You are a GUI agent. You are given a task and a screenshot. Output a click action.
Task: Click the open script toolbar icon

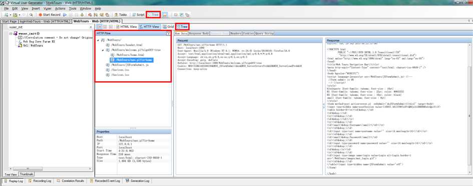pyautogui.click(x=15, y=14)
